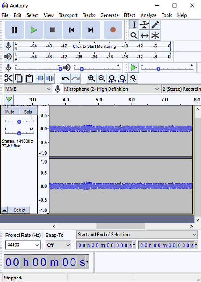Image resolution: width=201 pixels, height=282 pixels.
Task: Open the Effect menu
Action: (x=130, y=15)
